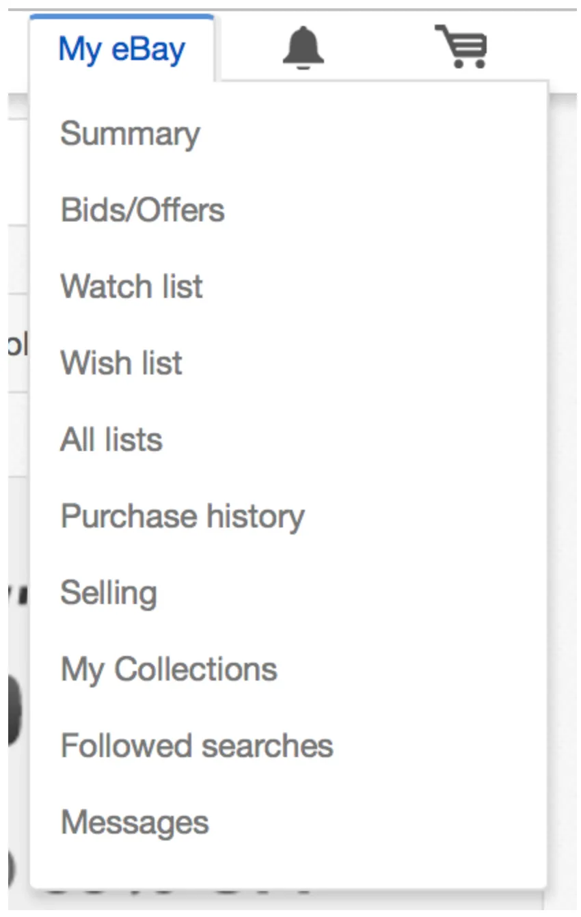Collapse the My eBay dropdown
The height and width of the screenshot is (917, 581).
[122, 49]
